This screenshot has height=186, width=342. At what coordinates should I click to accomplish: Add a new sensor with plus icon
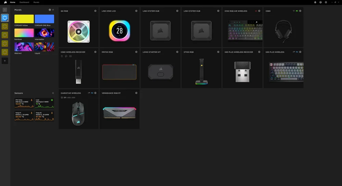tap(53, 93)
